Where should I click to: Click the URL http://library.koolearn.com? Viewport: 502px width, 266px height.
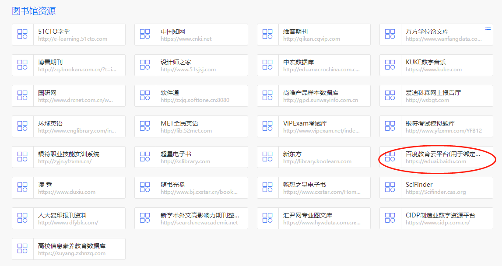(x=317, y=161)
